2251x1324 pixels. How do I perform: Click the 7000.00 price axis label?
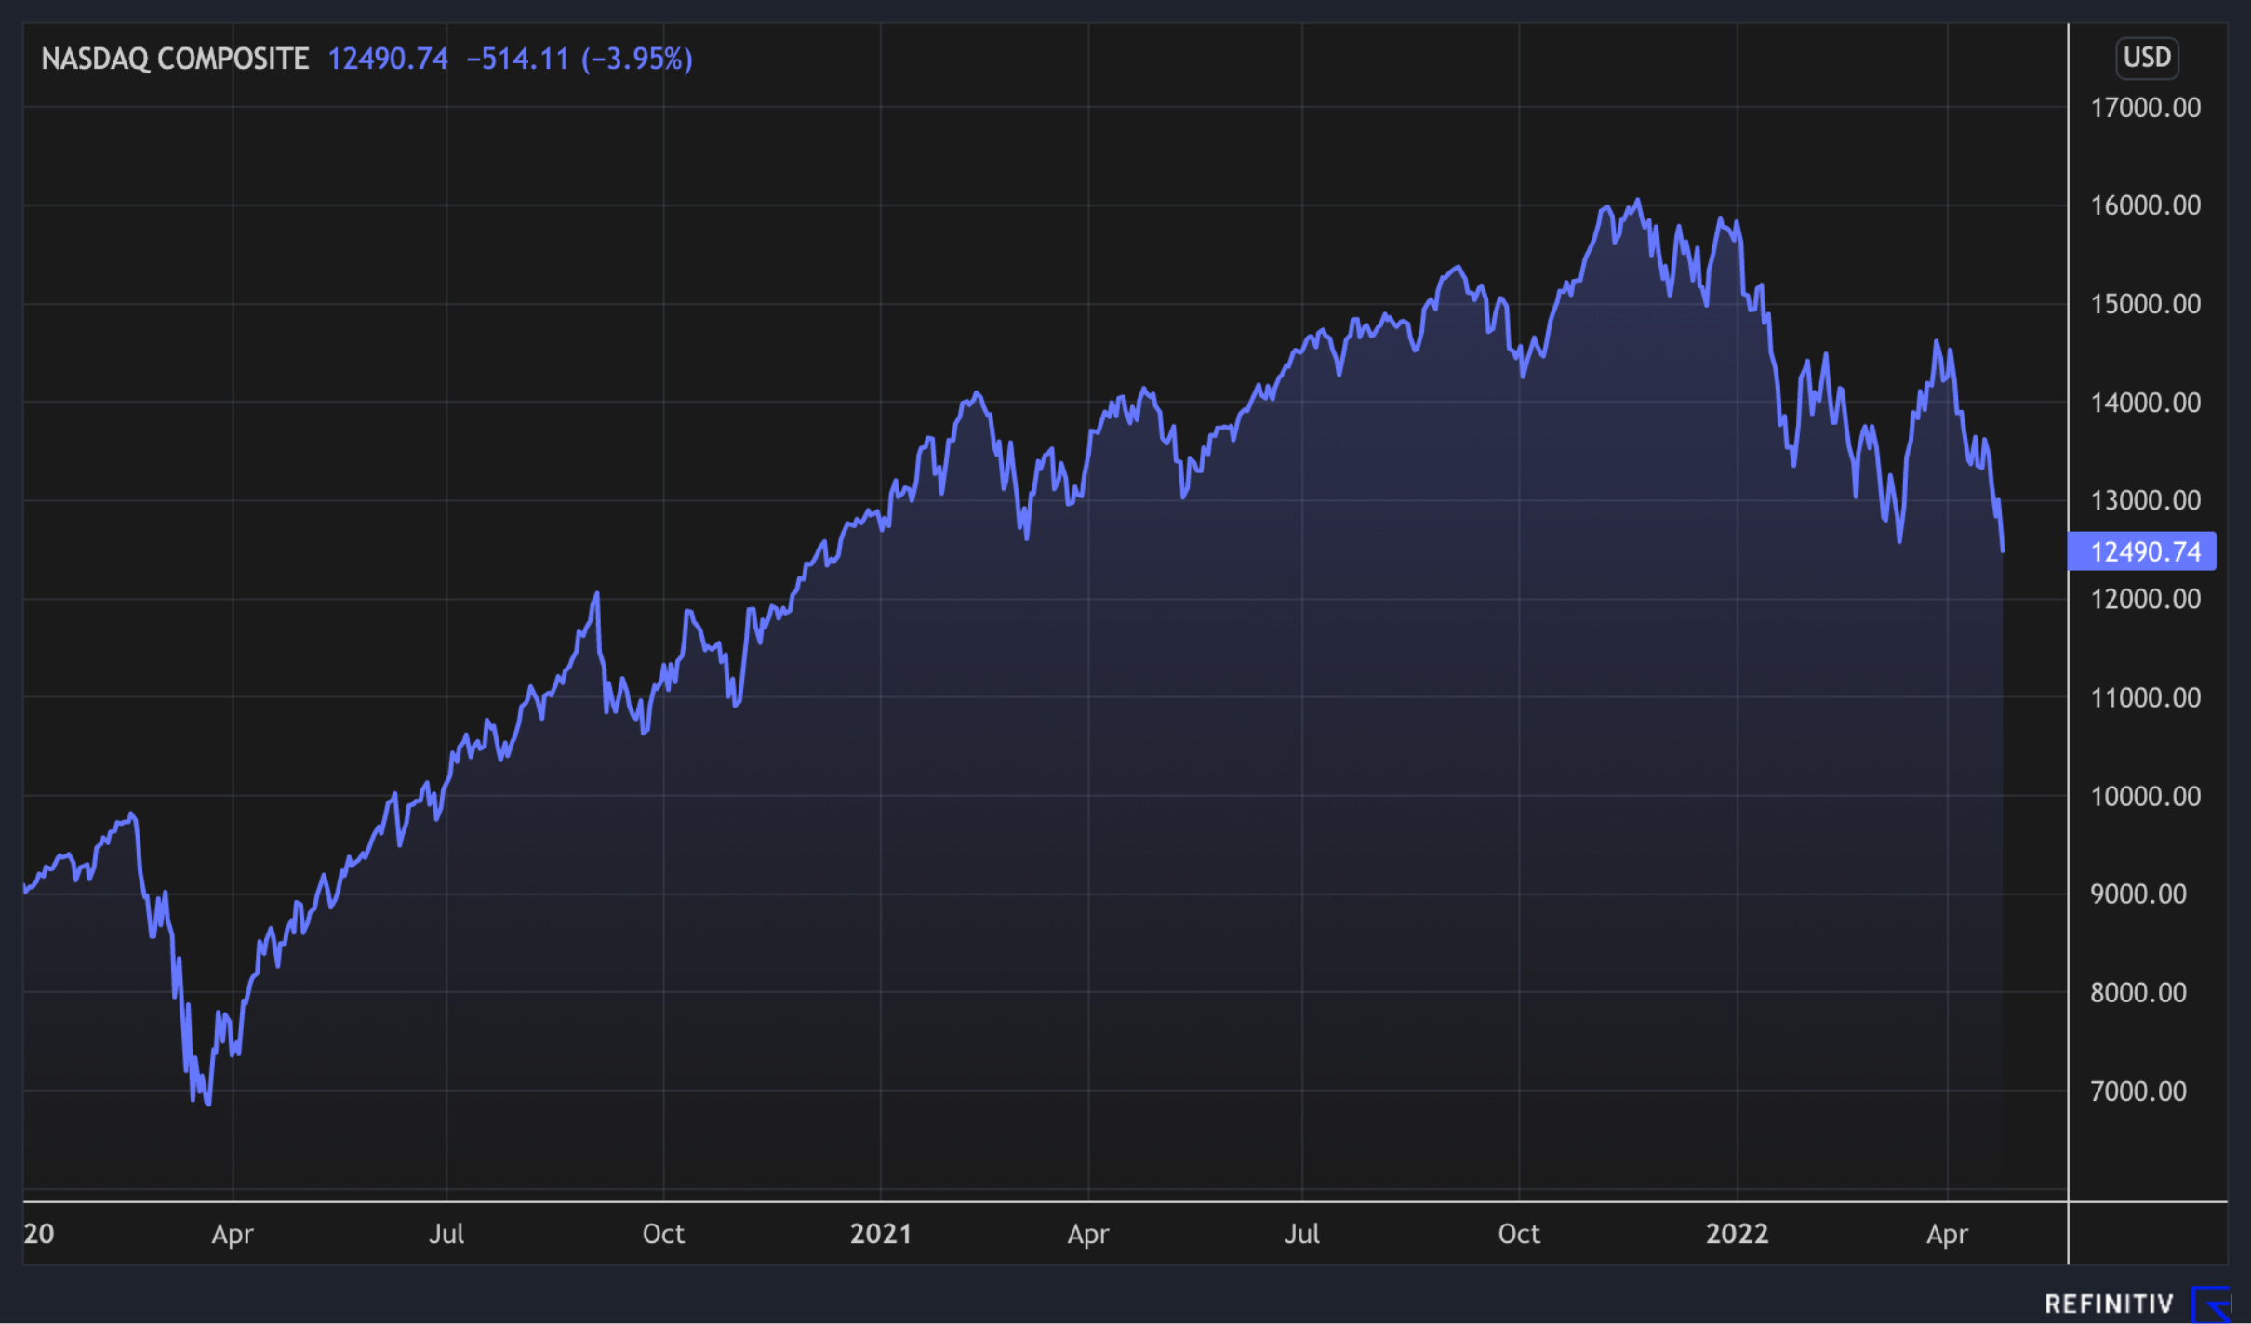(x=2138, y=1091)
